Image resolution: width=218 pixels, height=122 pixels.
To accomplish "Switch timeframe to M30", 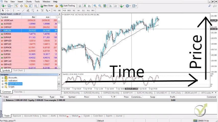I will pos(69,10).
